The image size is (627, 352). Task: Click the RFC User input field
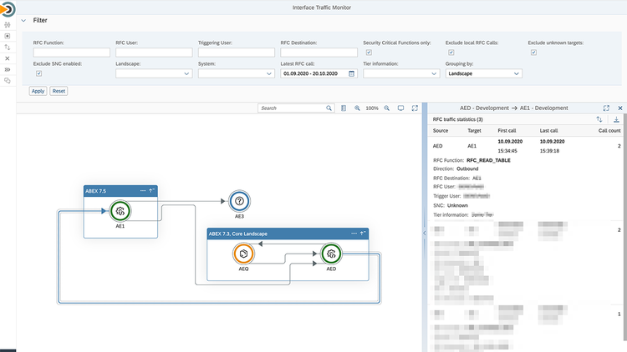coord(154,53)
